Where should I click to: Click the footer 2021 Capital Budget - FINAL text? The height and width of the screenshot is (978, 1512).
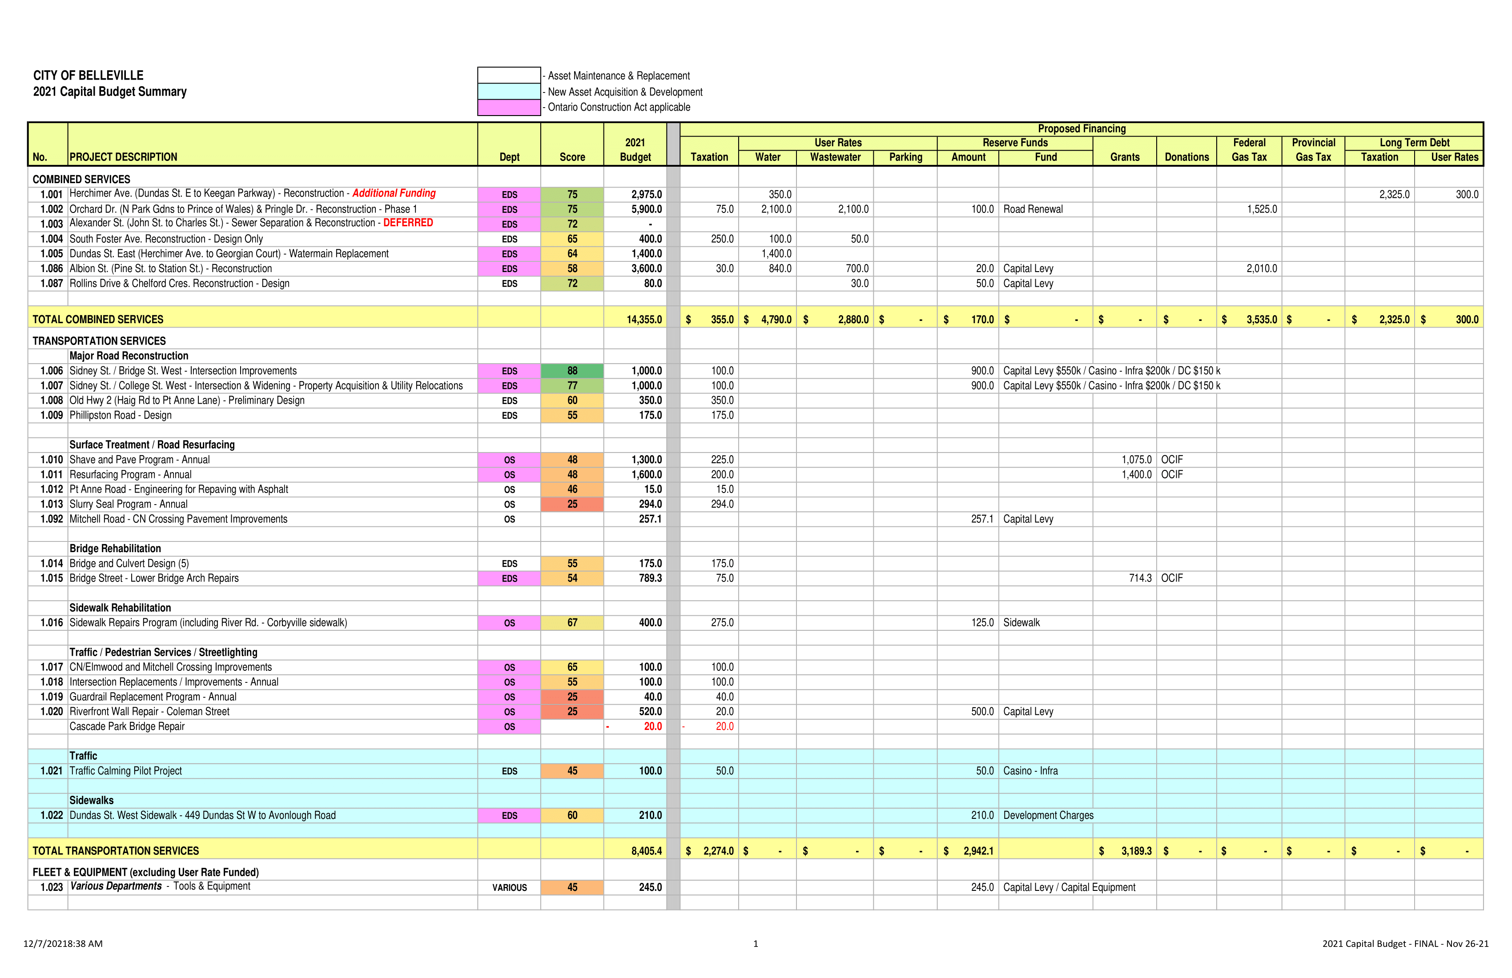1405,944
